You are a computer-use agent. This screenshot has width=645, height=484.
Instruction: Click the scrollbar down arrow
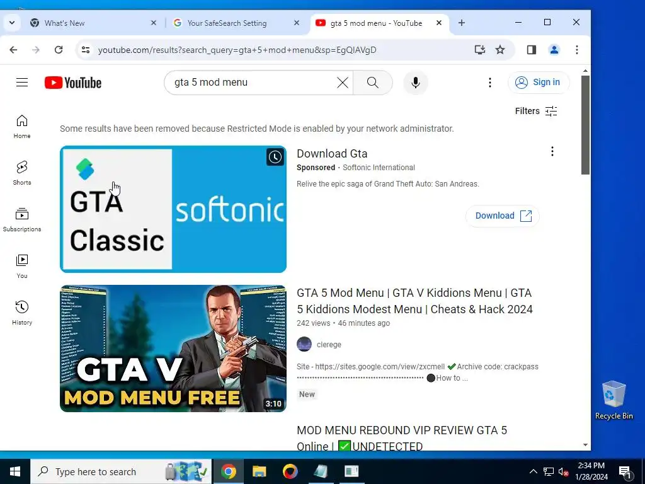click(x=585, y=445)
